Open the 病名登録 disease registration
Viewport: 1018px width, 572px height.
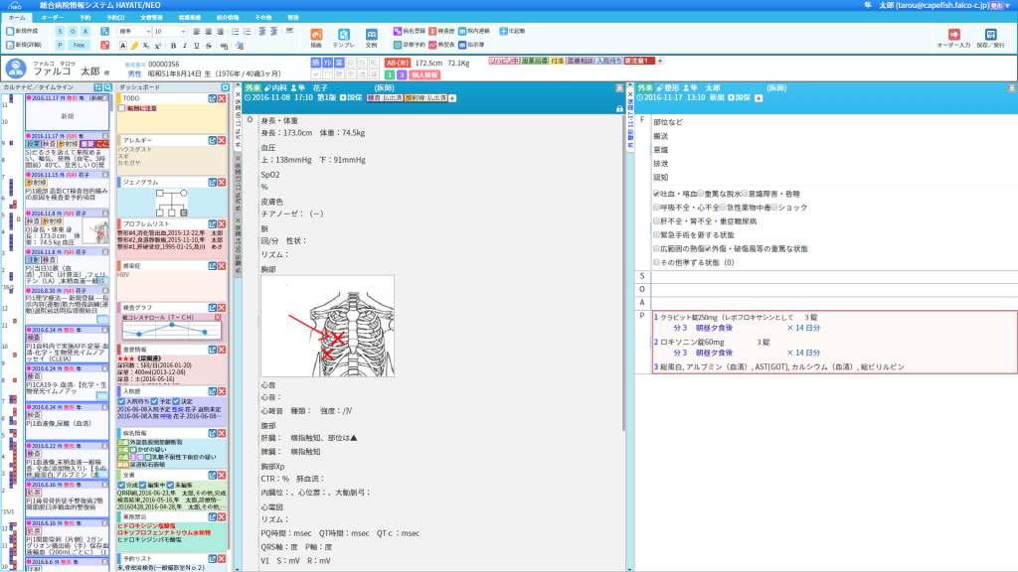(x=410, y=31)
